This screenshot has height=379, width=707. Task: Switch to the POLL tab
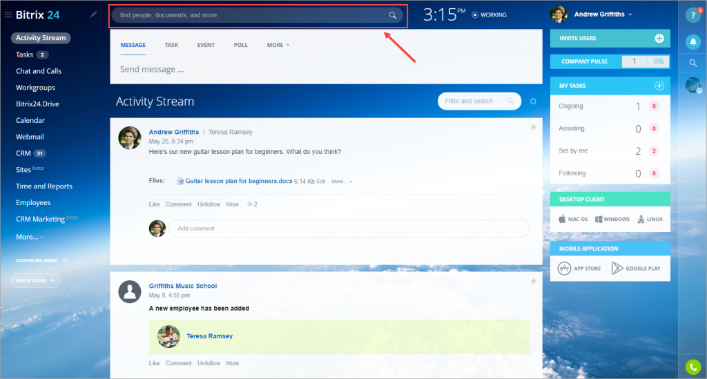point(241,45)
